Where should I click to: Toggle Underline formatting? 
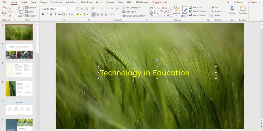(x=51, y=14)
